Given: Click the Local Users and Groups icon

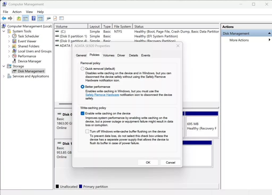Looking at the screenshot, I should click(14, 51).
